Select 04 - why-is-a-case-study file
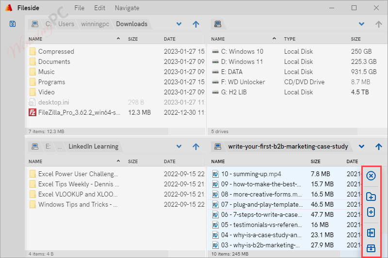The width and height of the screenshot is (388, 258). pos(285,235)
